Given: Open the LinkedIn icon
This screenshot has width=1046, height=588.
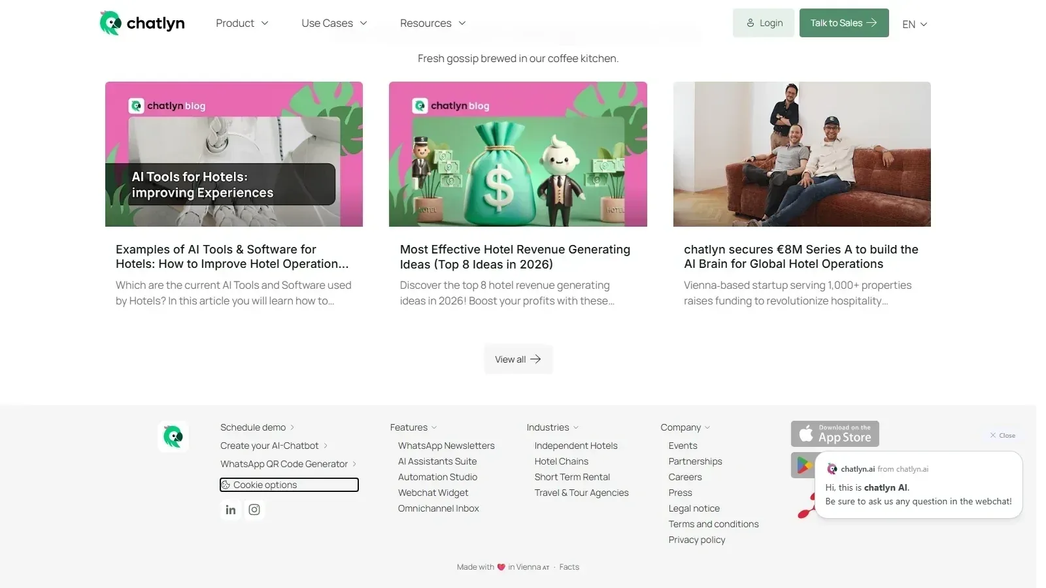Looking at the screenshot, I should [231, 510].
